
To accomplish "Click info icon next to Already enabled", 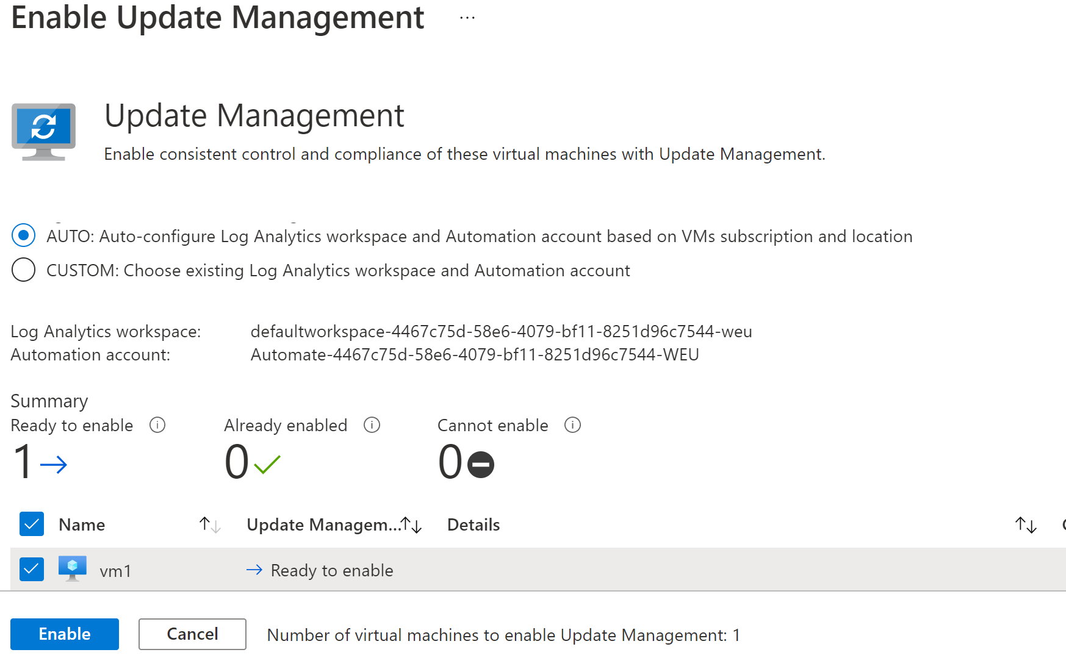I will (x=372, y=425).
